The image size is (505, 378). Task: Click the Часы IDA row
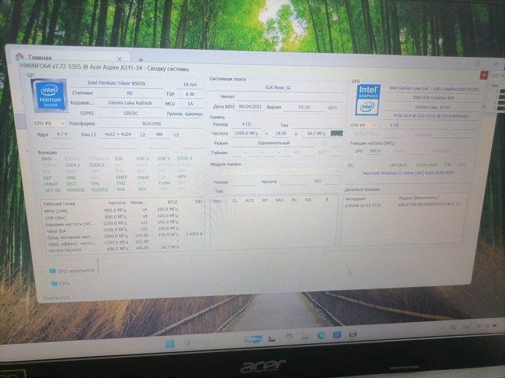pos(124,230)
